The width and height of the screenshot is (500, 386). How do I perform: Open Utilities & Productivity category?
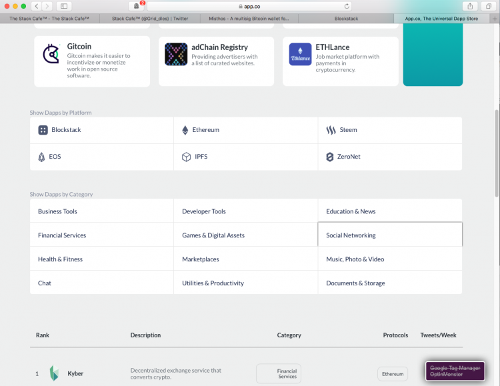pos(246,283)
